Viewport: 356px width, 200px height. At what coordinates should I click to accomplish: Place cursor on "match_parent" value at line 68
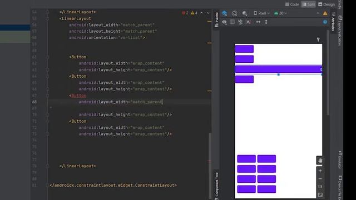(147, 102)
